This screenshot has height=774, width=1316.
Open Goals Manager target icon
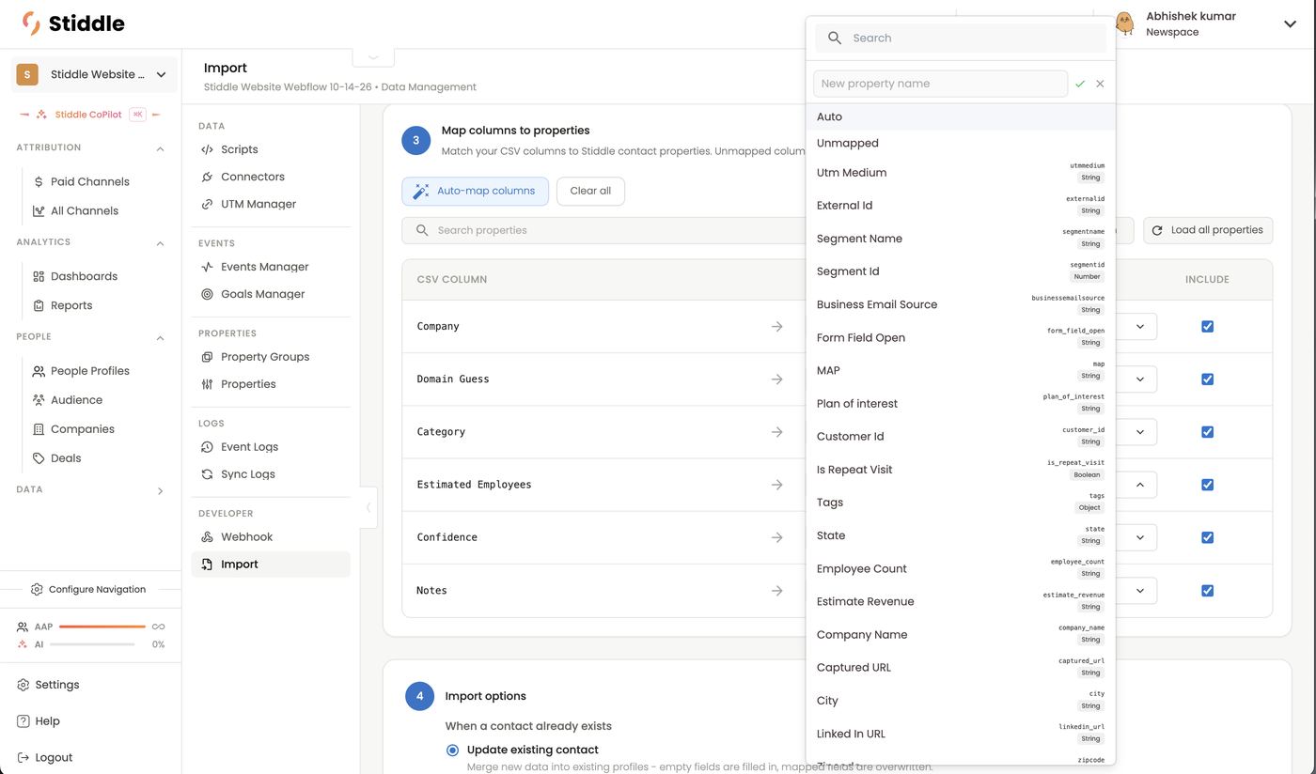click(207, 294)
